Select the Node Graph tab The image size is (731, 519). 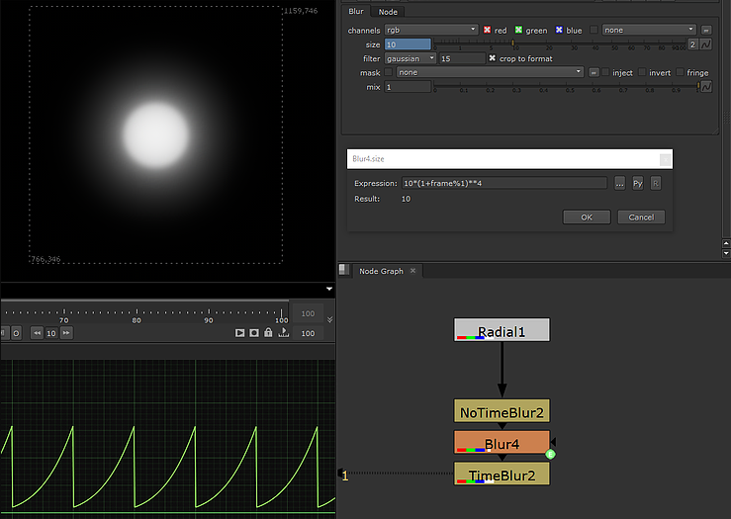[x=381, y=271]
